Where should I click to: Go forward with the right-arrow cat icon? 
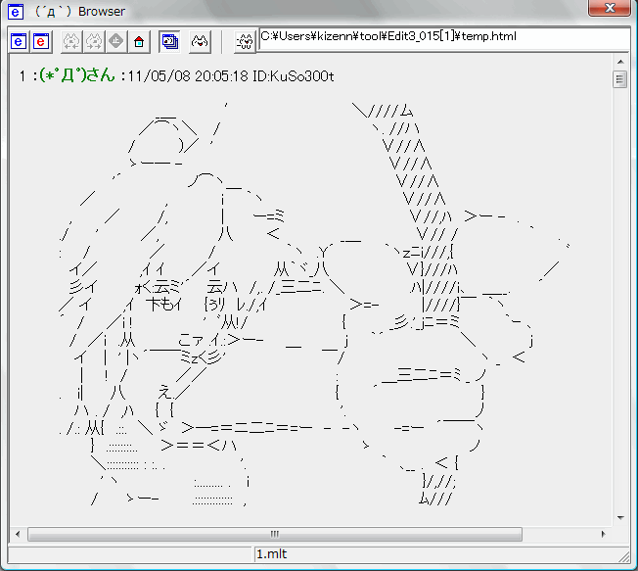[94, 41]
